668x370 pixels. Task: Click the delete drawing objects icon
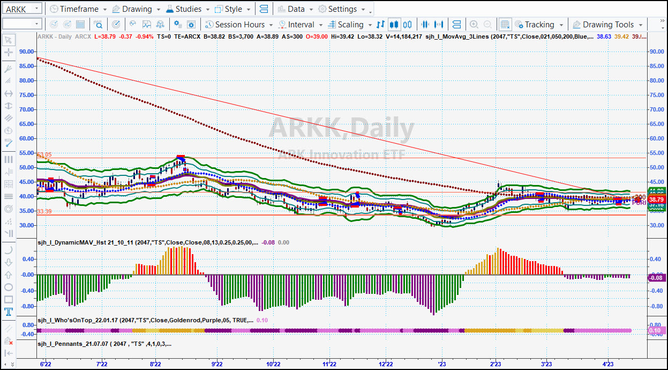click(9, 341)
